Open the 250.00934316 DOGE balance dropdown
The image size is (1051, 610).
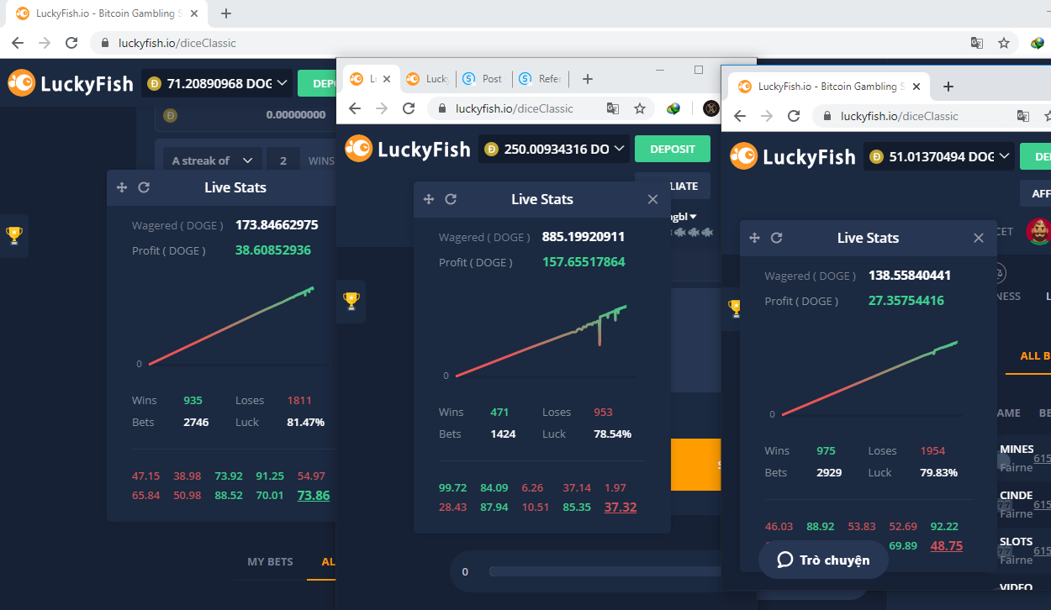click(x=554, y=149)
